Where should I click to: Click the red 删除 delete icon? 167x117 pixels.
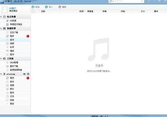click(x=60, y=7)
